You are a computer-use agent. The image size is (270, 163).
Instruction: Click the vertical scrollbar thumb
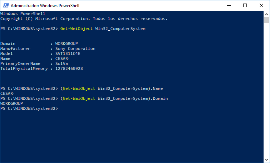tap(267, 20)
